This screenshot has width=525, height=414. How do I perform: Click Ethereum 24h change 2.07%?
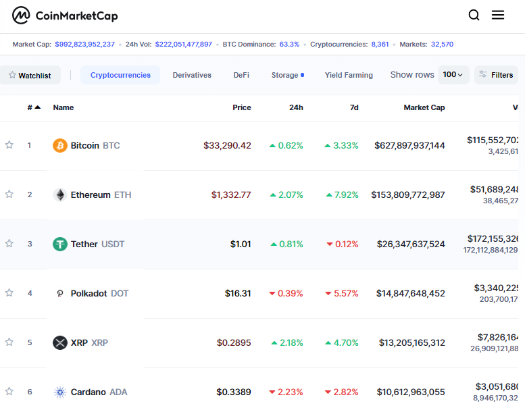(286, 195)
